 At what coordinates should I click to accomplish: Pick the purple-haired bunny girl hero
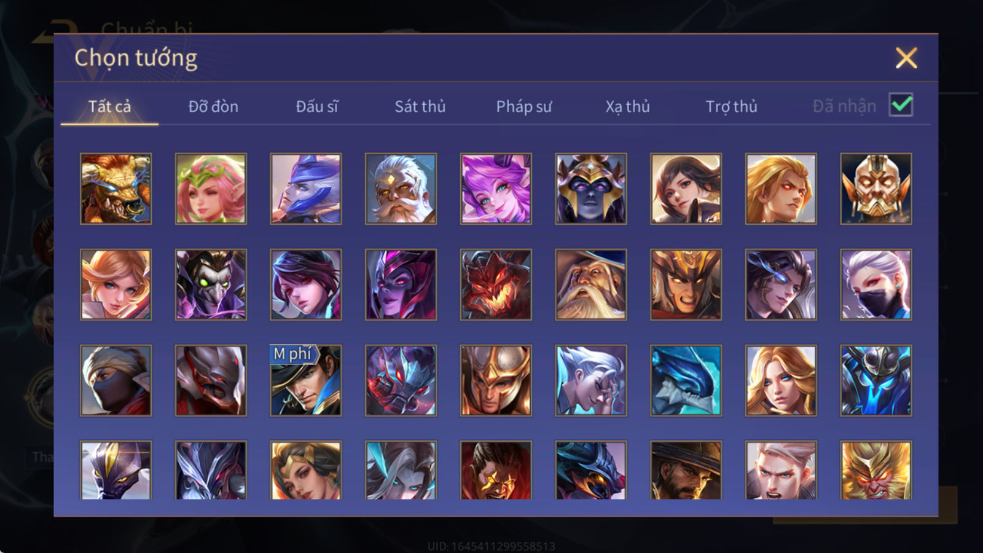coord(496,189)
